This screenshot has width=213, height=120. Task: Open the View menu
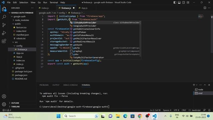point(33,2)
